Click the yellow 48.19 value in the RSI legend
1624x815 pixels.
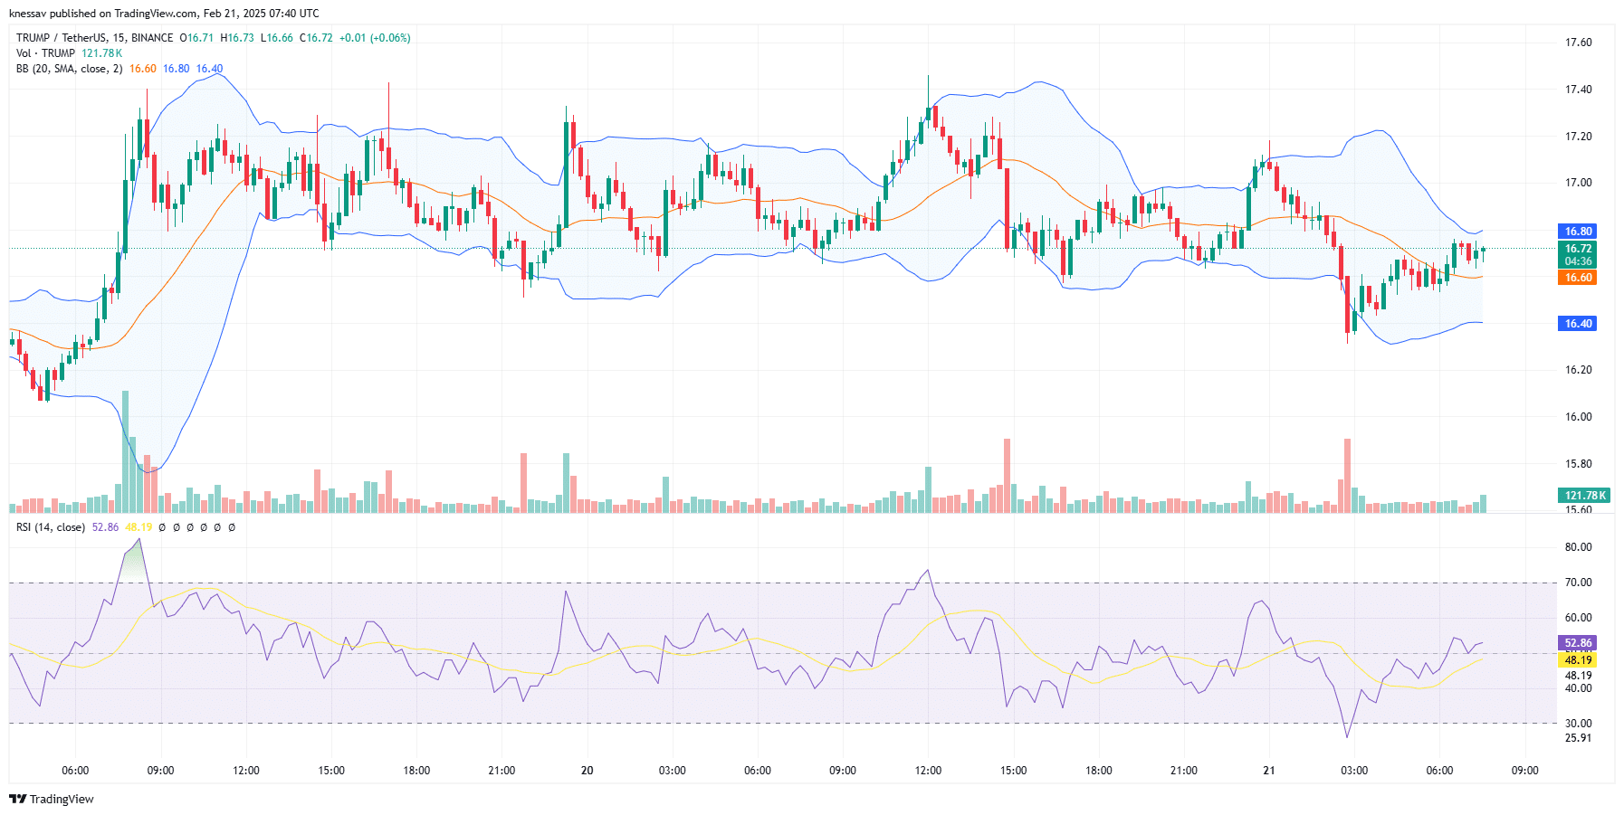point(139,527)
